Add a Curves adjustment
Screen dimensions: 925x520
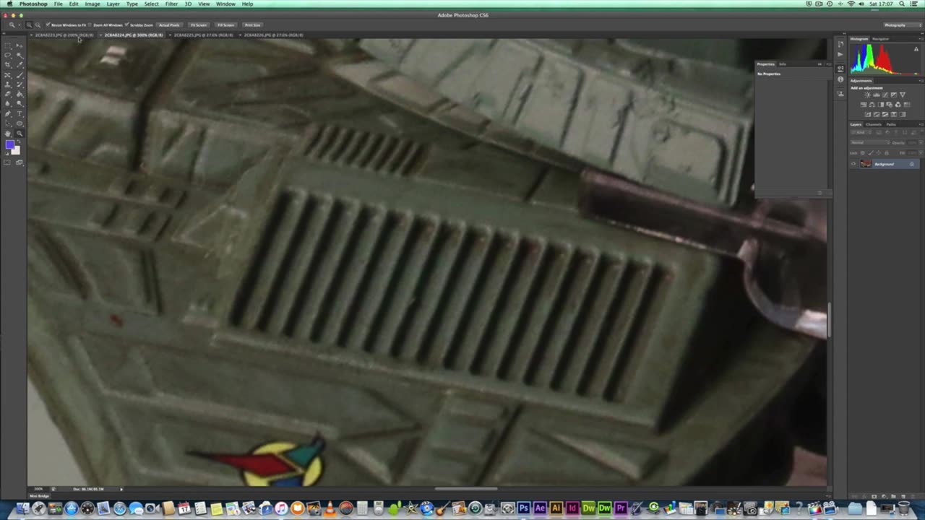(x=885, y=95)
